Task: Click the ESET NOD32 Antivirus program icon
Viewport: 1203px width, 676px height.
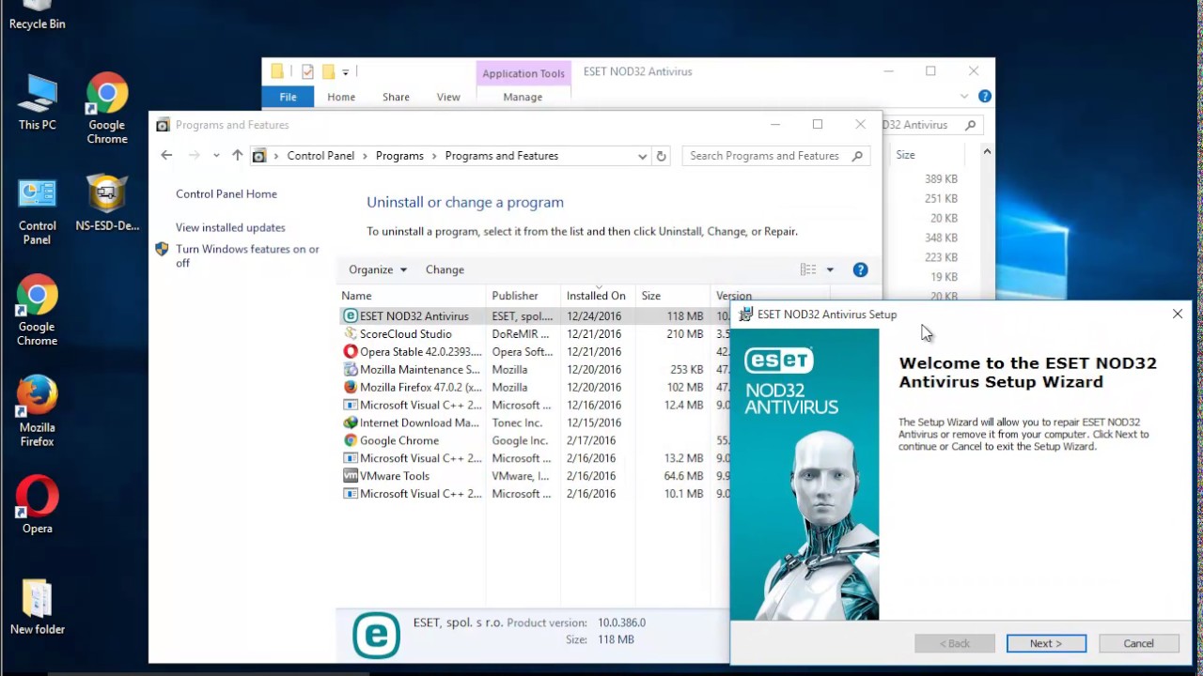Action: coord(351,316)
